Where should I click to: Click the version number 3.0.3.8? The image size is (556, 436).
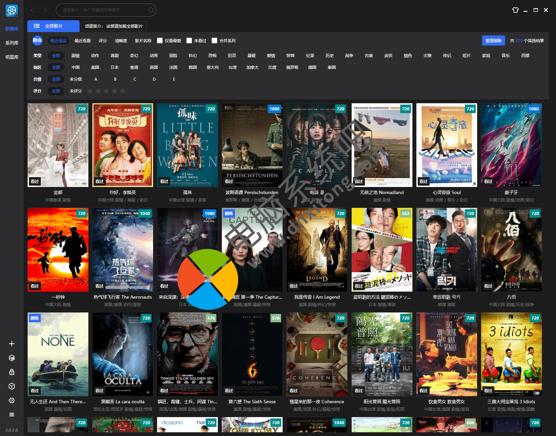12,430
